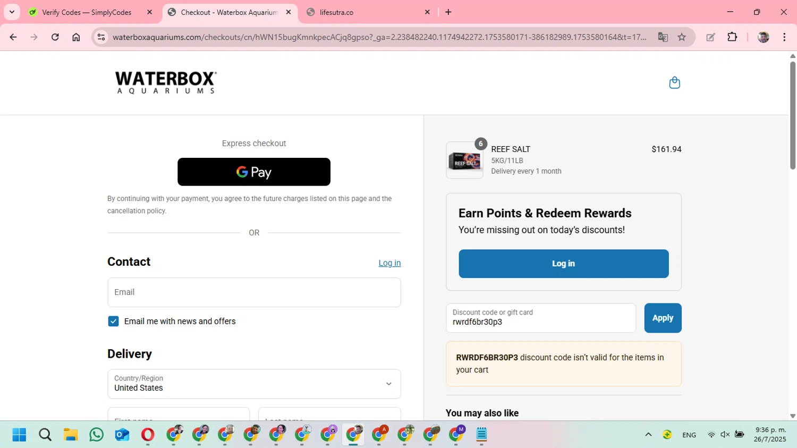
Task: Click the Waterbox Aquariums logo
Action: [166, 83]
